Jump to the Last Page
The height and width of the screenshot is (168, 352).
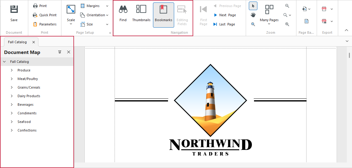tap(224, 24)
